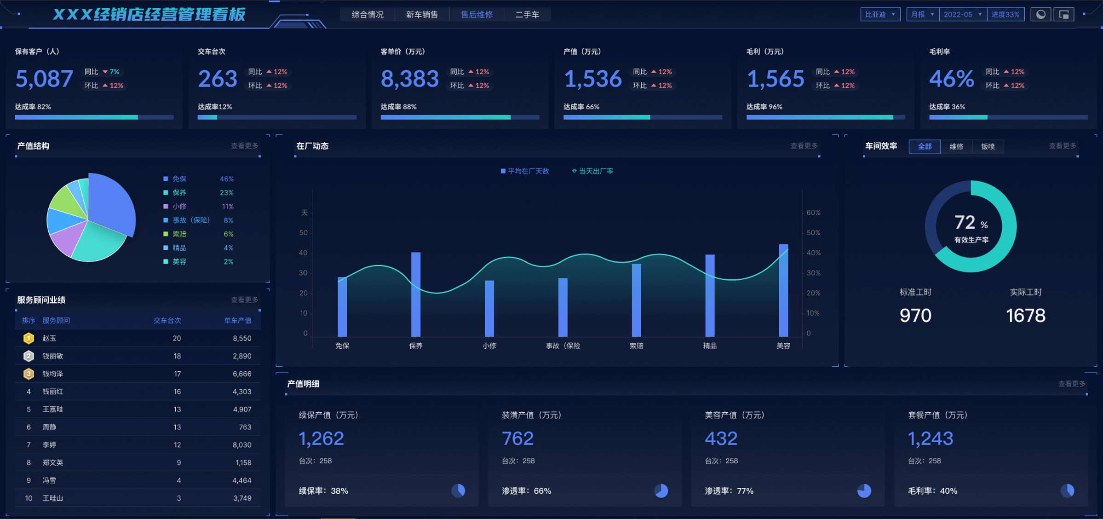Click the dark theme moon icon
This screenshot has width=1103, height=519.
click(x=1040, y=15)
